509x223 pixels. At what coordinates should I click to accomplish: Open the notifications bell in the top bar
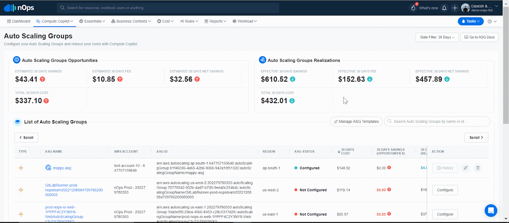(444, 8)
